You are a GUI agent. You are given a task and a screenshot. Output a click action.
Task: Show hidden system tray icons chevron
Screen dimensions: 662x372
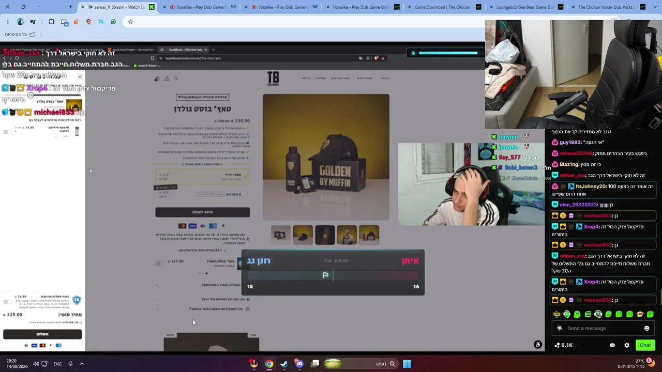[x=82, y=364]
